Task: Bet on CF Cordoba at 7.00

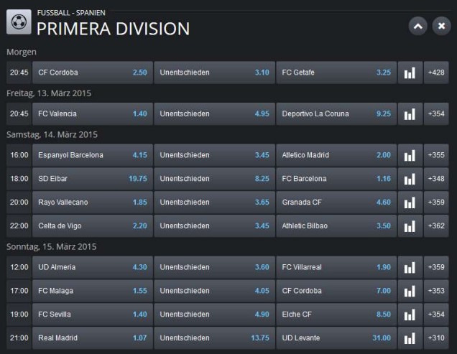Action: point(336,291)
